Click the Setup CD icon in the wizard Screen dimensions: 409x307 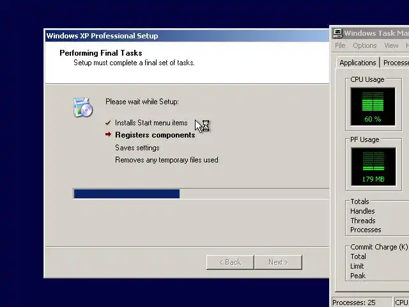coord(82,107)
